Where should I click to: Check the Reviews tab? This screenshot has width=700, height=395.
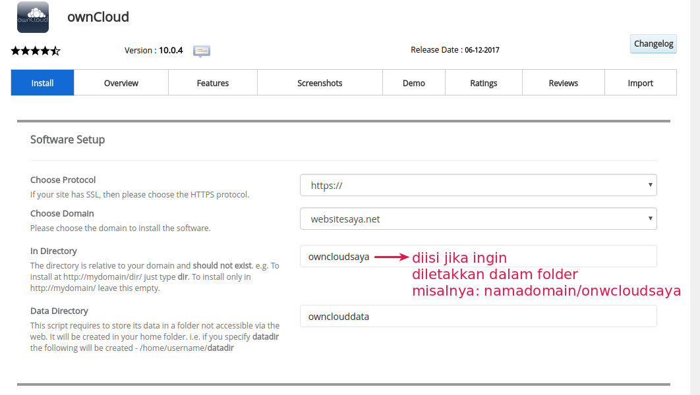[x=563, y=83]
